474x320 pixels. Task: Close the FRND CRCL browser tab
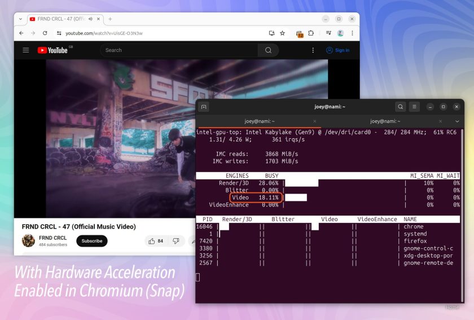tap(98, 19)
